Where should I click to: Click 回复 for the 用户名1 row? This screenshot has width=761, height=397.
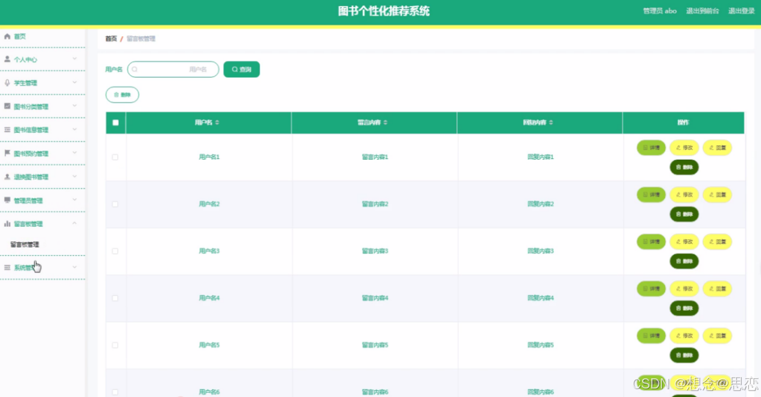(x=717, y=148)
